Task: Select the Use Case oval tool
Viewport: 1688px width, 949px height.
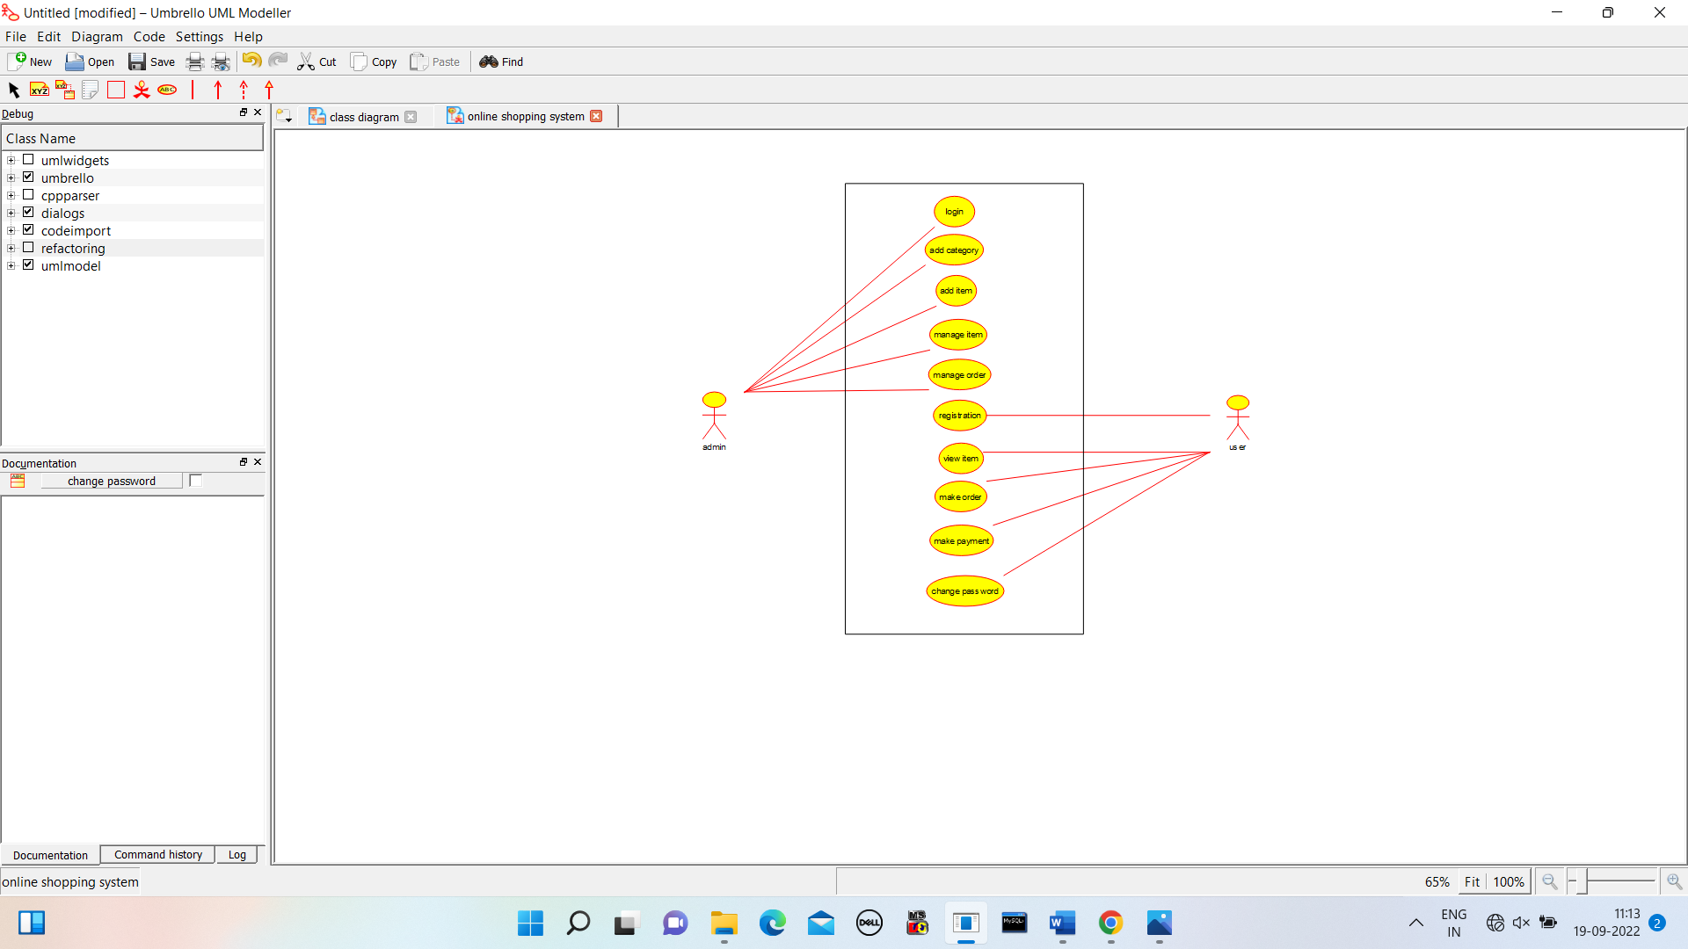Action: click(x=167, y=90)
